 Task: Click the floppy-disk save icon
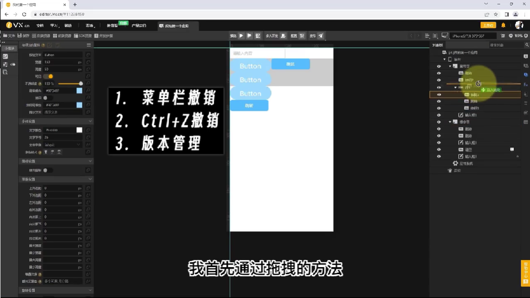20,36
